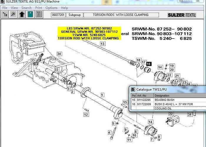Click article number 911122295
206x147 pixels.
point(144,100)
